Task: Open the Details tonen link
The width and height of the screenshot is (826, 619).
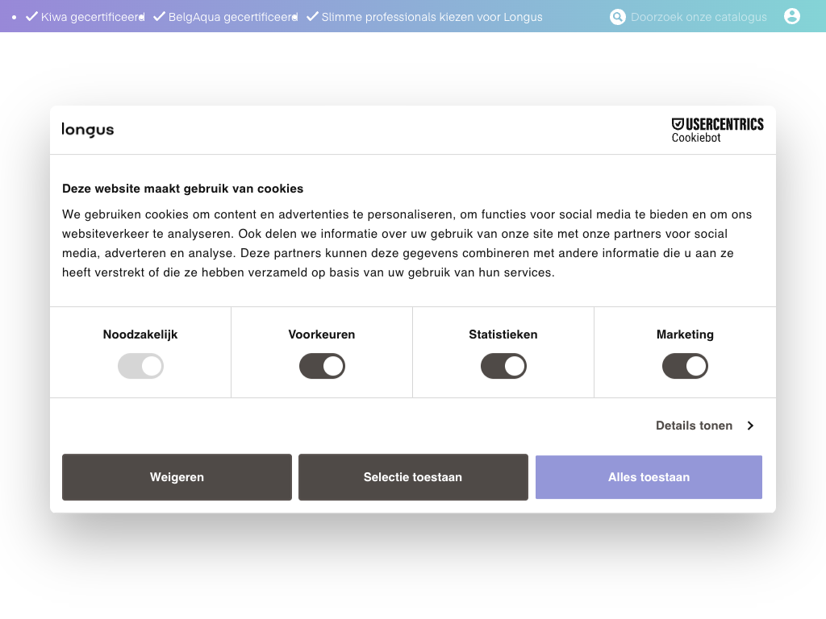Action: pyautogui.click(x=694, y=426)
